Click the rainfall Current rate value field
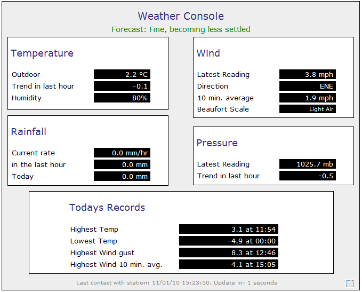362x292 pixels. tap(122, 153)
